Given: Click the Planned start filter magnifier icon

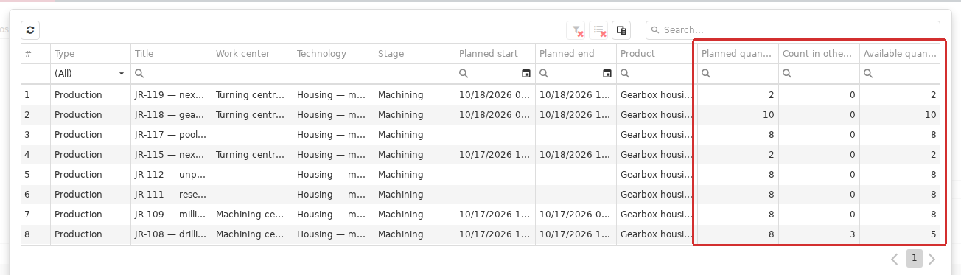Looking at the screenshot, I should tap(464, 74).
